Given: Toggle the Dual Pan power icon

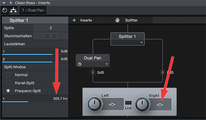Looking at the screenshot, I should point(80,64).
